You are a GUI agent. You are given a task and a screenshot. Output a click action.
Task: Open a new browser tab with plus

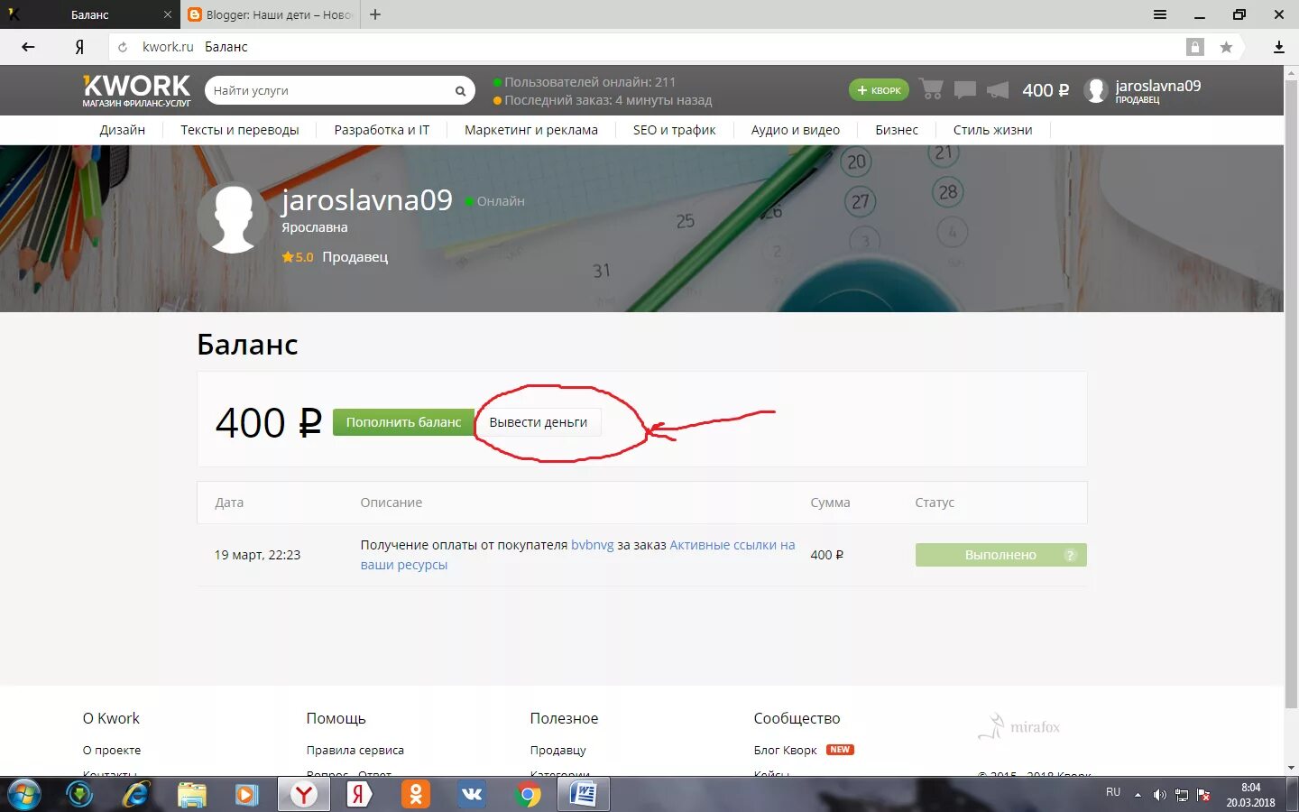point(375,14)
